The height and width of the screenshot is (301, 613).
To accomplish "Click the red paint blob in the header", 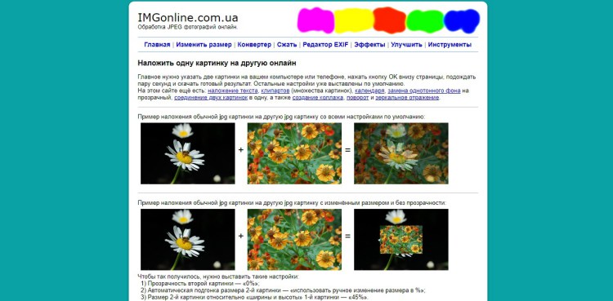I will pyautogui.click(x=389, y=20).
